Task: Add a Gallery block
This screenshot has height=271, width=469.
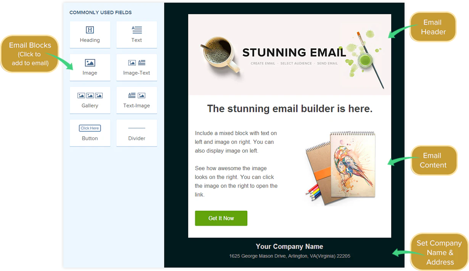Action: pos(90,100)
